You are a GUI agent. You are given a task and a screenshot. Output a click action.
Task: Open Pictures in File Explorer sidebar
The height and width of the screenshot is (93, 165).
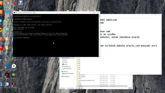[x=66, y=62]
